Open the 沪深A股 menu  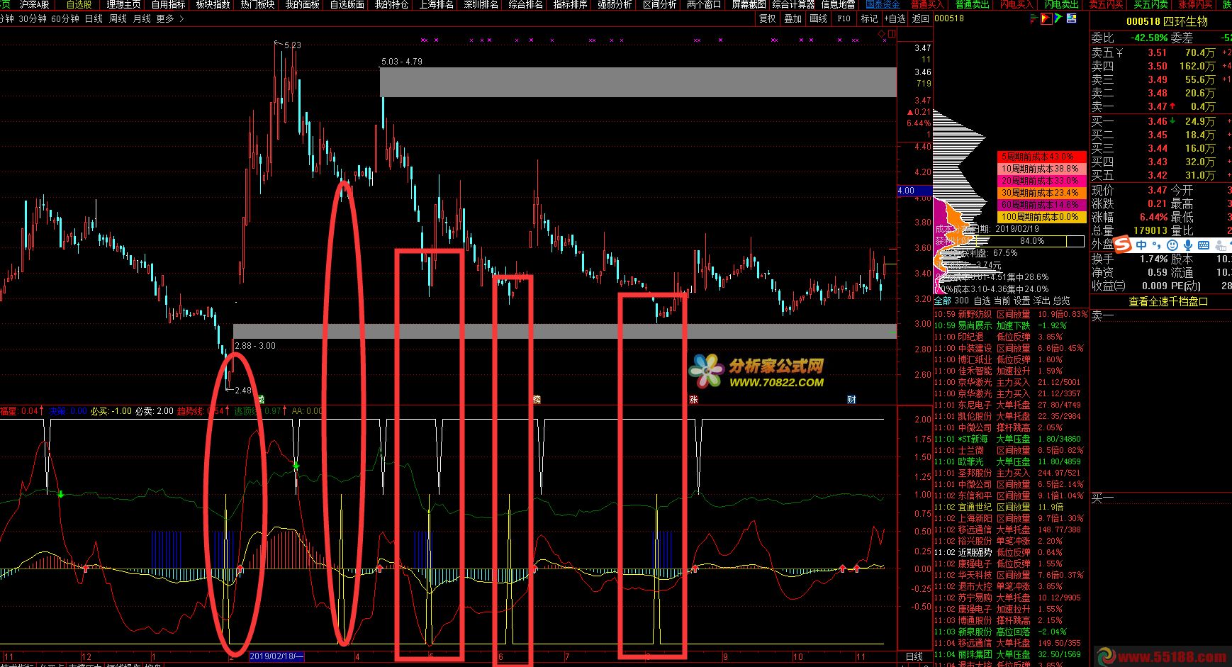pos(33,4)
